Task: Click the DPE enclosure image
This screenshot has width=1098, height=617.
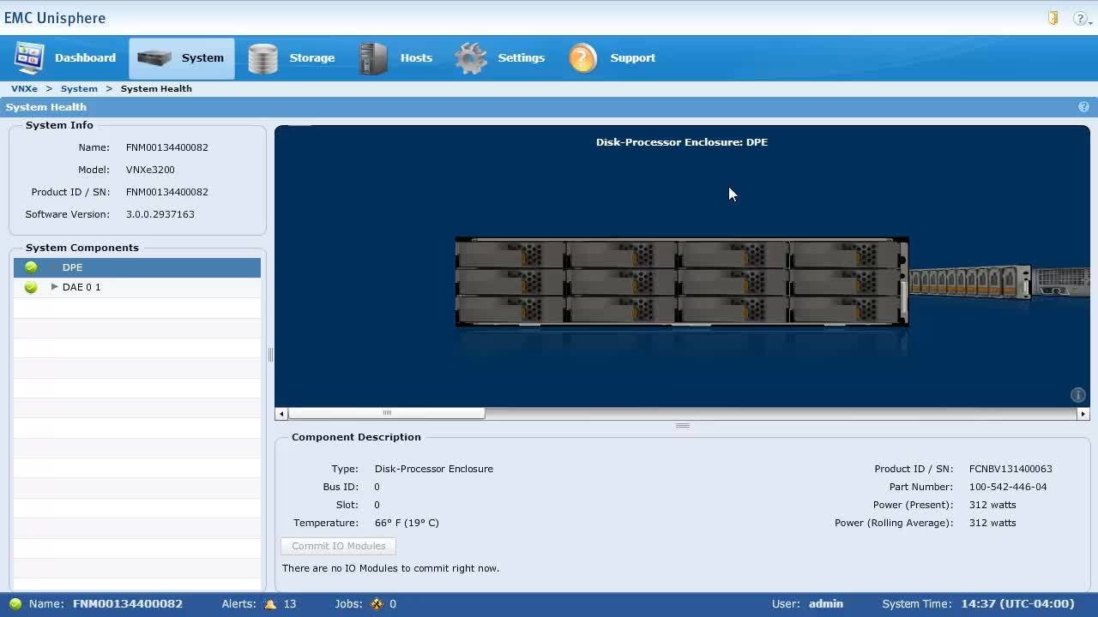Action: [682, 282]
